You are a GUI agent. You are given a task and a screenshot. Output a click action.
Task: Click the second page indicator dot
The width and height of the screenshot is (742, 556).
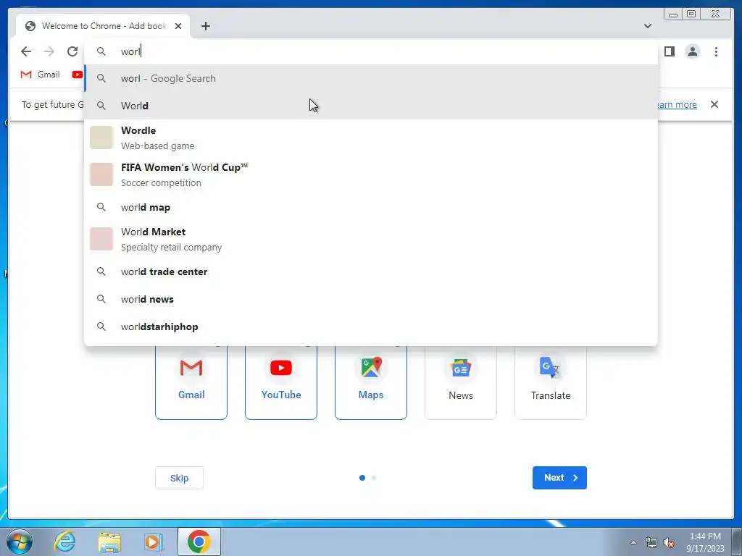point(374,478)
